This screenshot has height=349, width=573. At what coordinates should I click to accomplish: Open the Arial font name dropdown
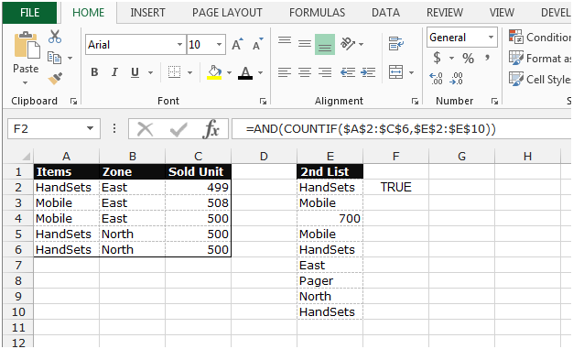[179, 45]
